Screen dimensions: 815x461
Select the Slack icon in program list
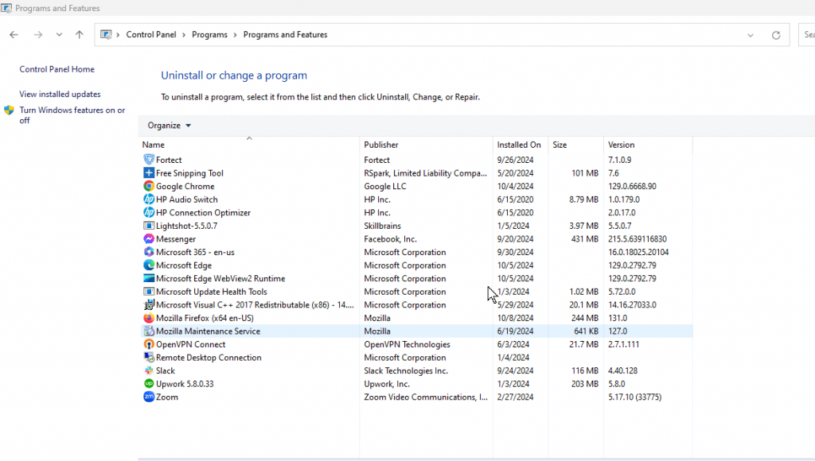pyautogui.click(x=148, y=370)
